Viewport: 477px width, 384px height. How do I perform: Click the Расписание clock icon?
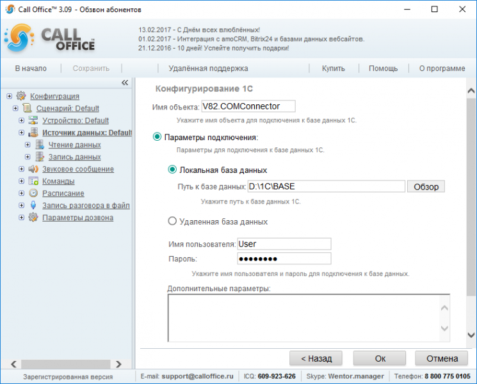coord(33,193)
